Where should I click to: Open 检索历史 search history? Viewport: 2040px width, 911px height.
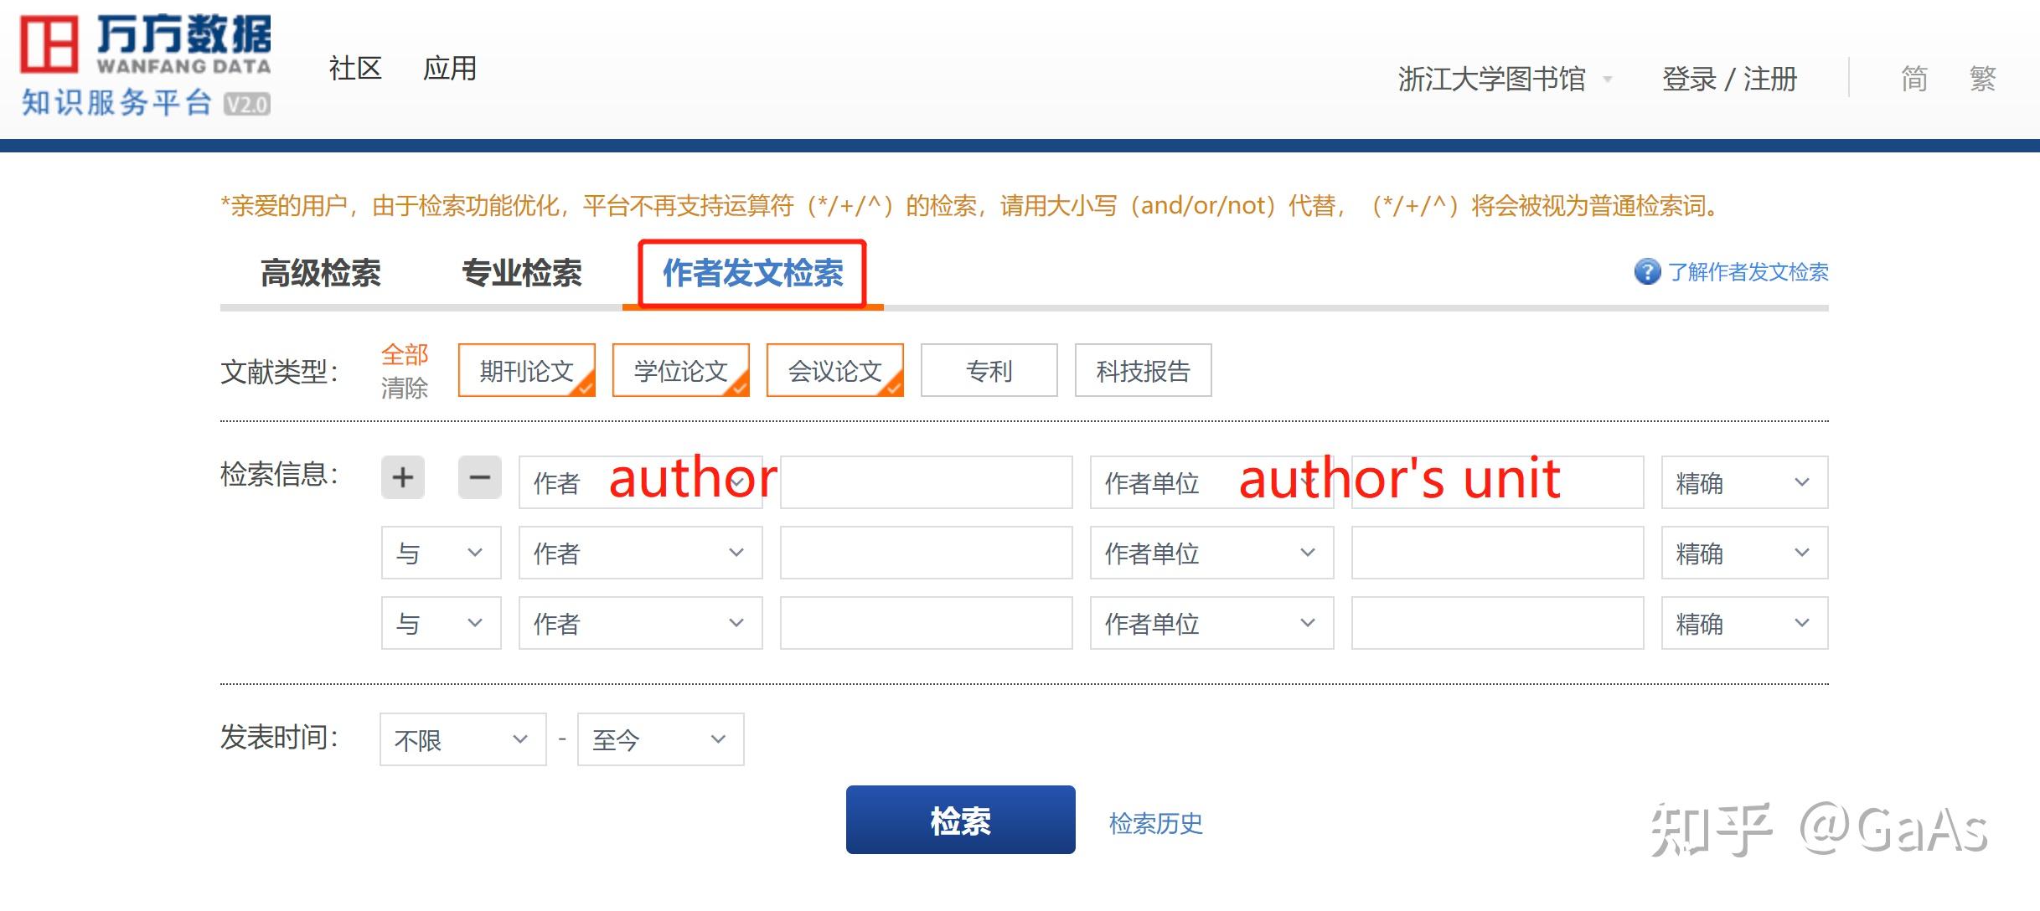(1156, 823)
